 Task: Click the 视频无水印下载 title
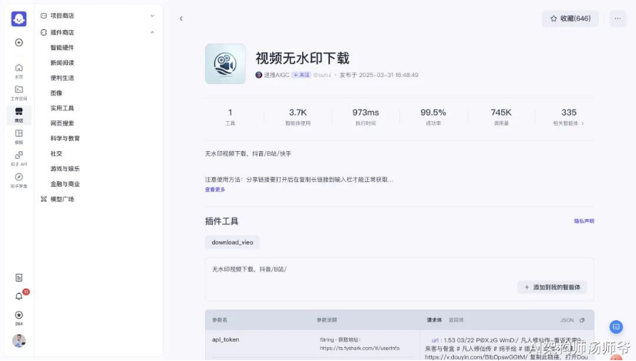tap(302, 58)
